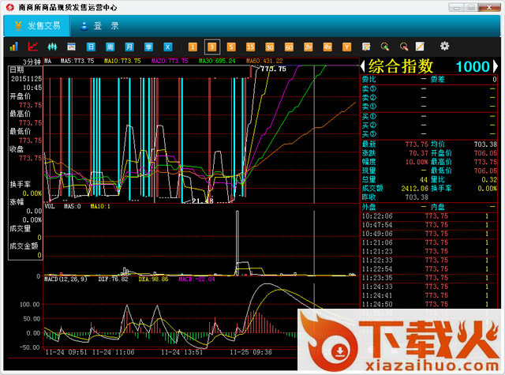The height and width of the screenshot is (375, 505).
Task: Click the MACD(12,26,9) label
Action: coord(65,279)
